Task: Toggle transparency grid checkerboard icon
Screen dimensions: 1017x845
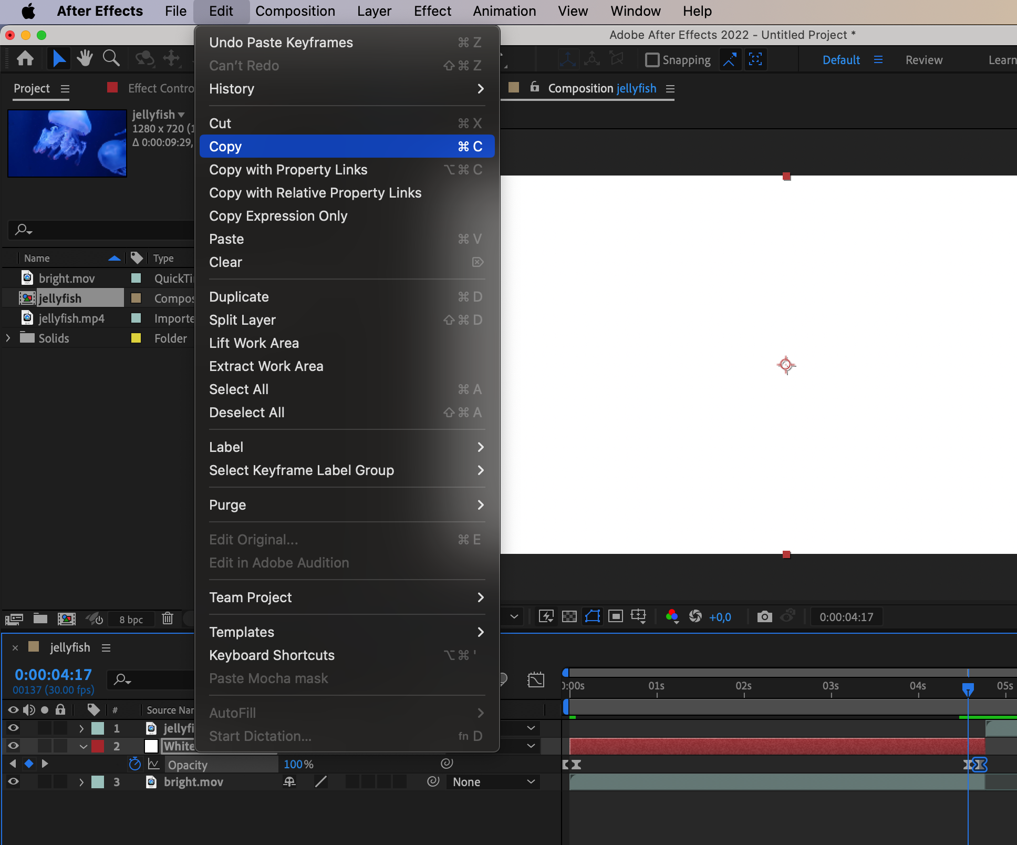Action: coord(569,616)
